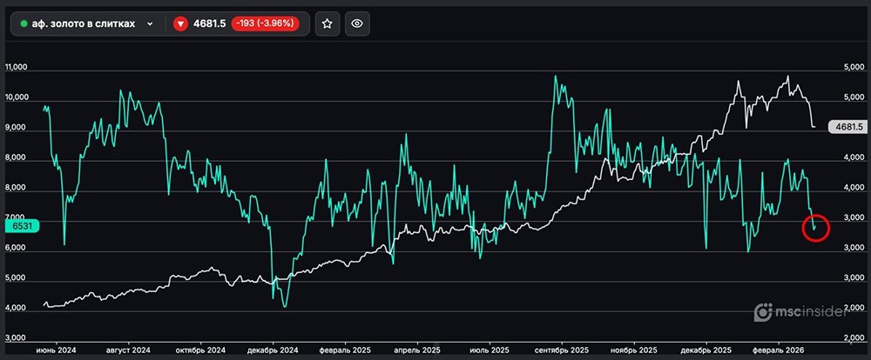
Task: Click 'апрель 2025' on the time axis
Action: click(419, 350)
